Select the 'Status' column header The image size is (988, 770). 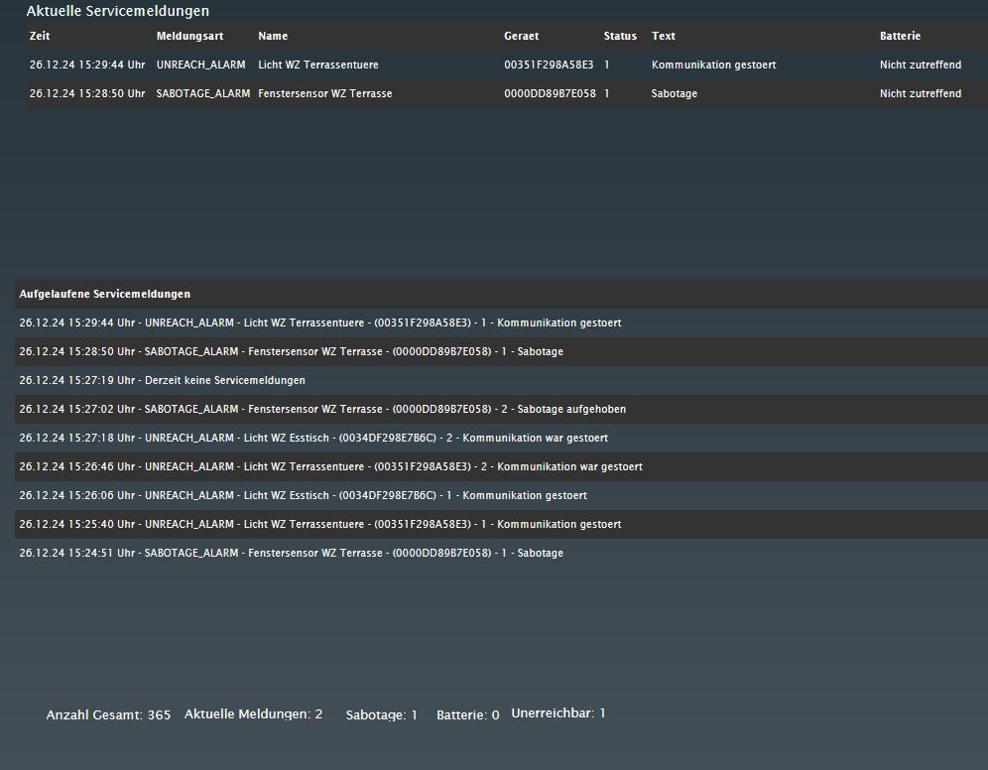click(620, 36)
